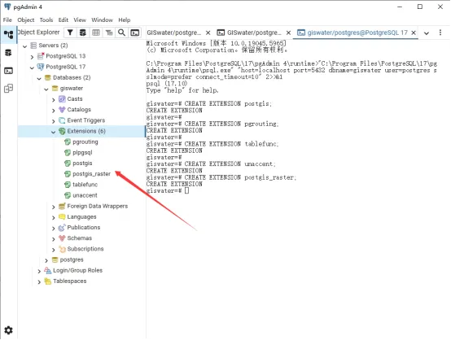451x340 pixels.
Task: Collapse the PostgreSQL 17 server node
Action: (32, 68)
